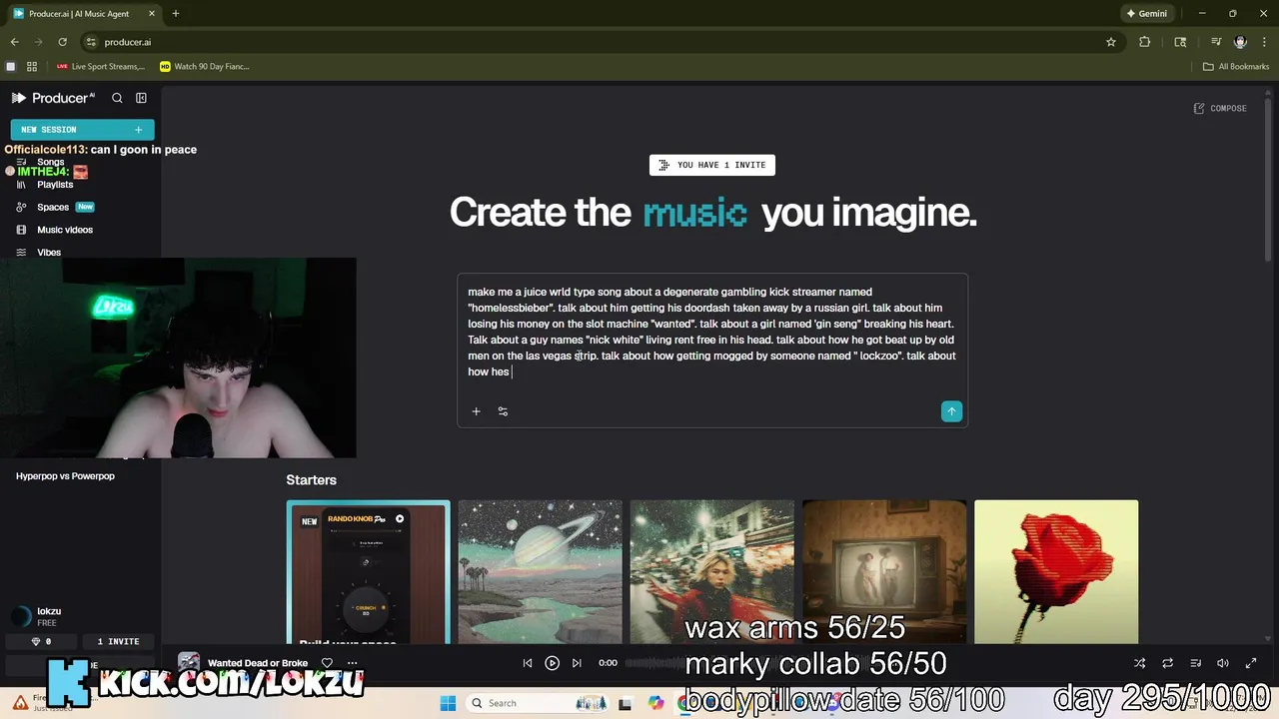Select the red rose starter card
This screenshot has width=1279, height=719.
[1056, 572]
